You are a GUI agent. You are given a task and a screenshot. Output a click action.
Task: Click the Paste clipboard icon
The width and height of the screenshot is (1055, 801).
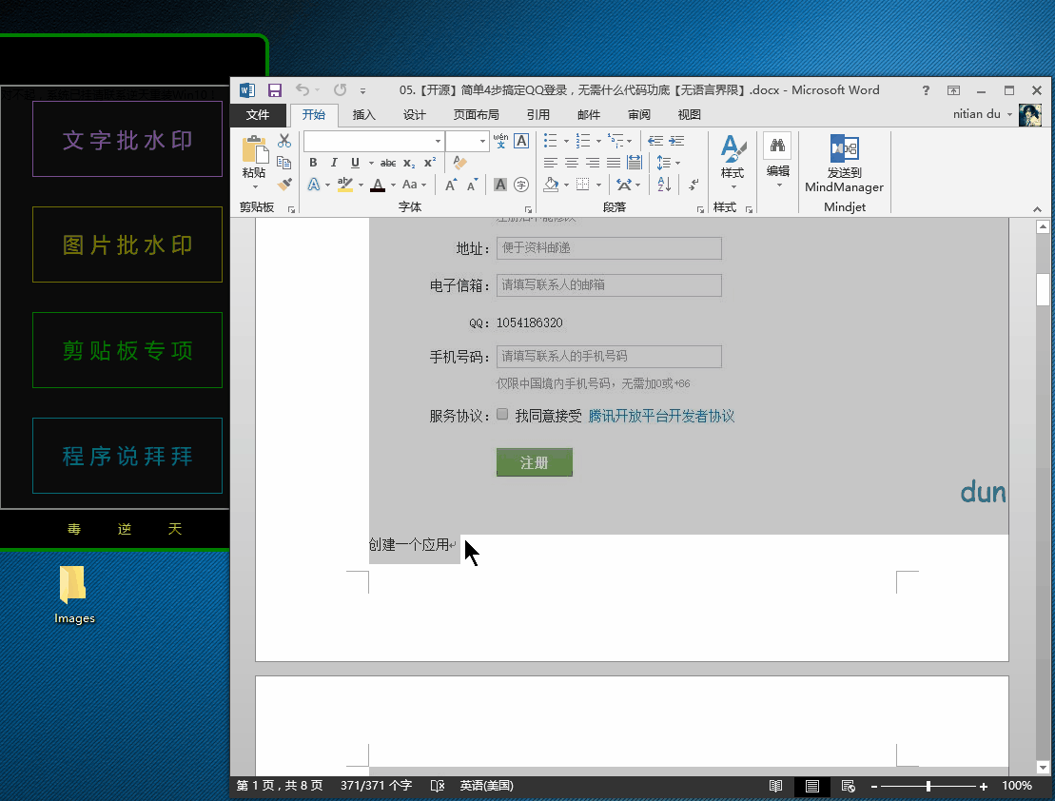254,149
